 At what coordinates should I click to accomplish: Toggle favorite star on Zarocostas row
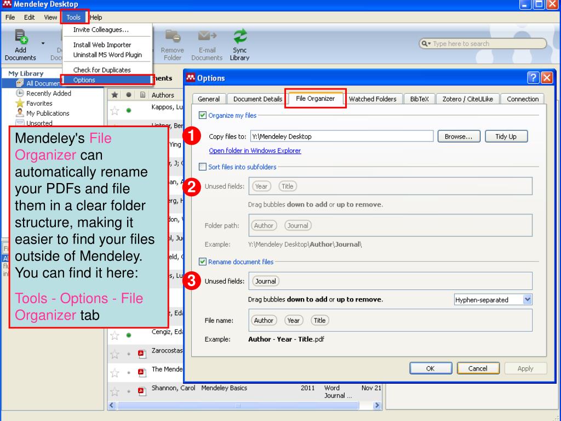[115, 354]
